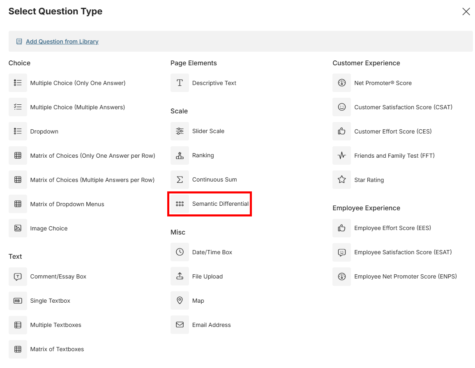This screenshot has width=475, height=368.
Task: Click the Multiple Choice (Multiple Answers) checklist icon
Action: 18,107
